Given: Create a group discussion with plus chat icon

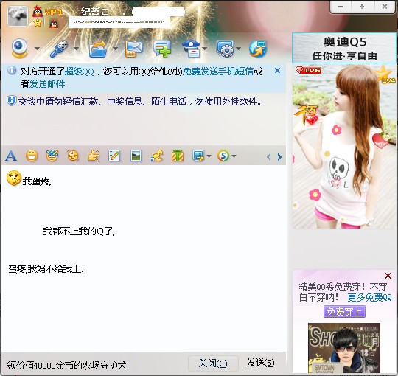Looking at the screenshot, I should coord(162,49).
